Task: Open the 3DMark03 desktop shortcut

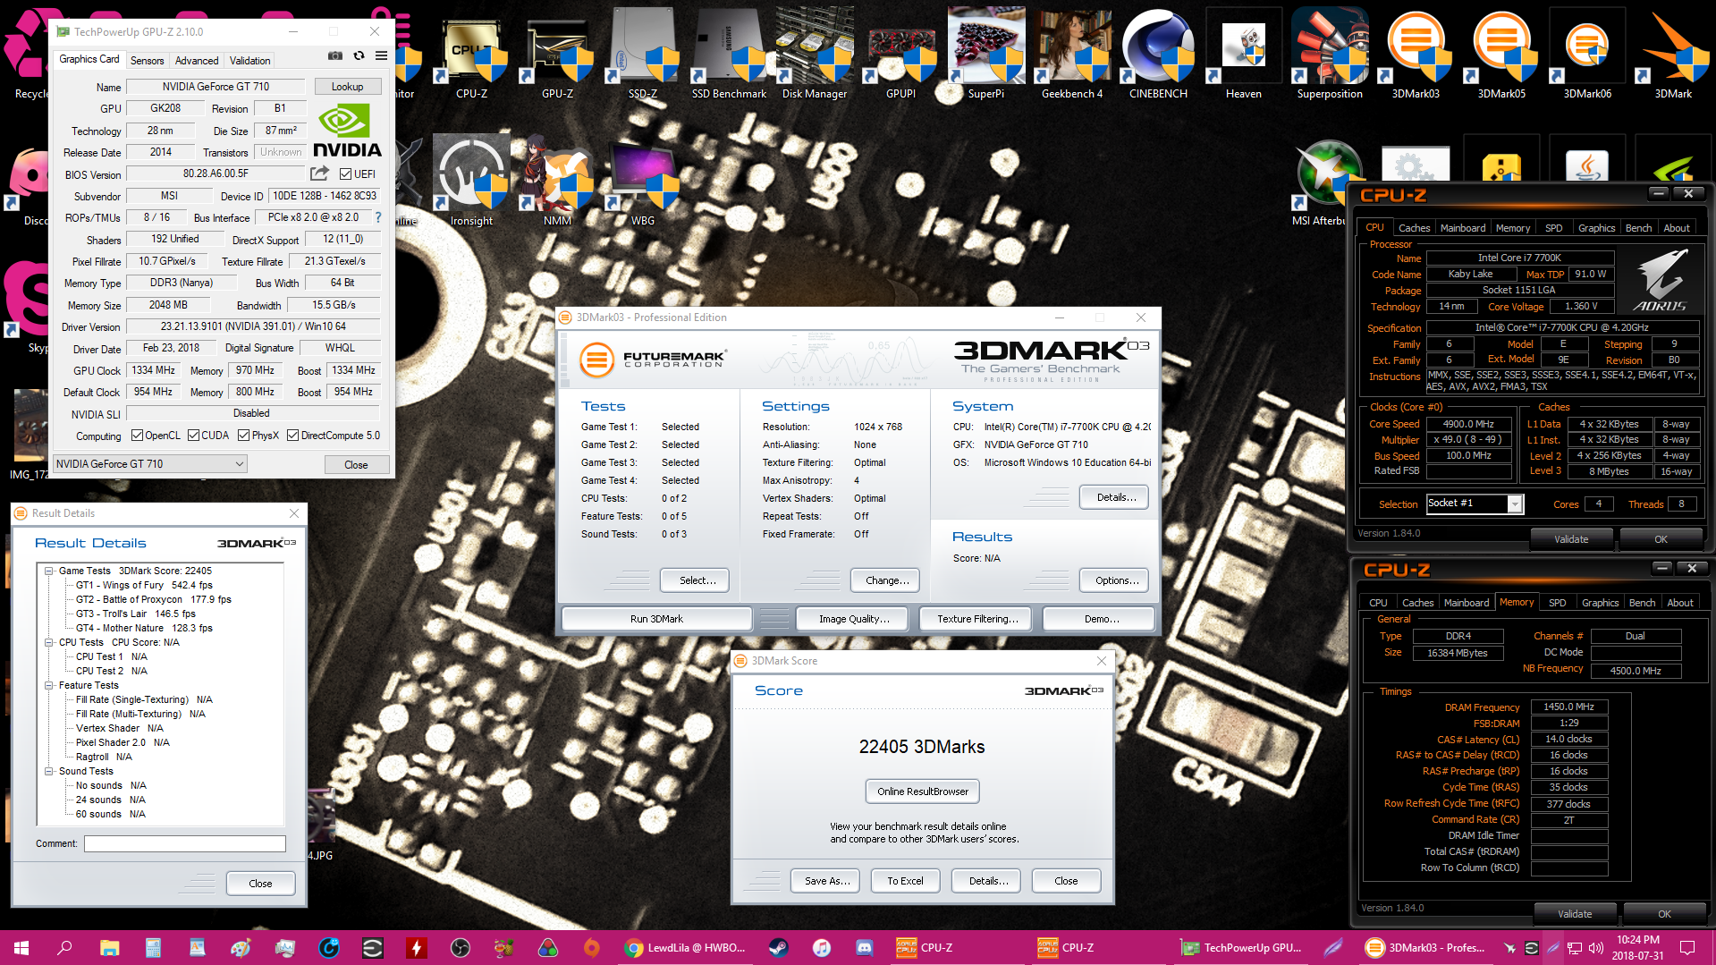Action: point(1416,54)
